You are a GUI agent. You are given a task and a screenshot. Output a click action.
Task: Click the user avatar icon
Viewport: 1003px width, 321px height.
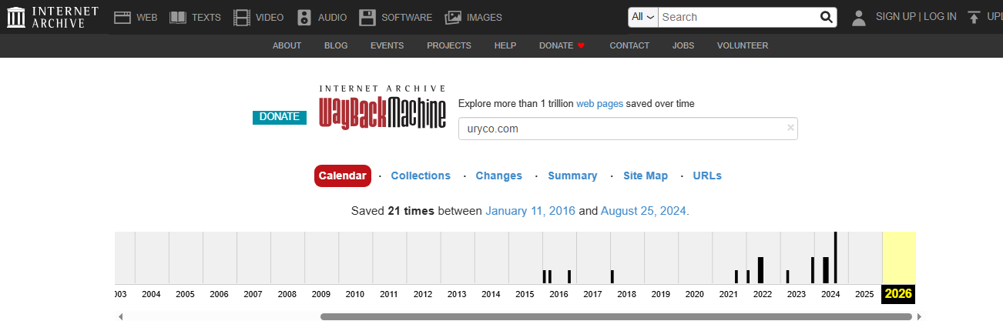click(x=859, y=17)
